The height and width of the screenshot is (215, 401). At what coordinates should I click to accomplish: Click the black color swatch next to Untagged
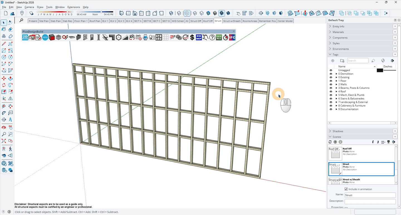(x=380, y=70)
